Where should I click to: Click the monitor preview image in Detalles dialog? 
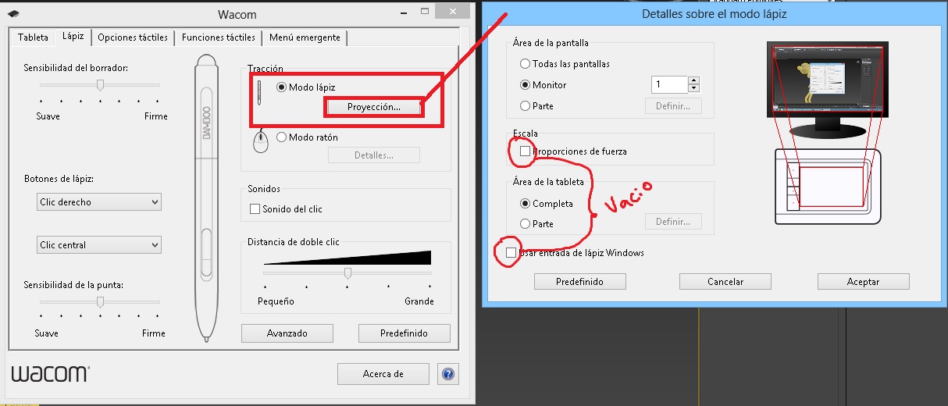[x=827, y=91]
